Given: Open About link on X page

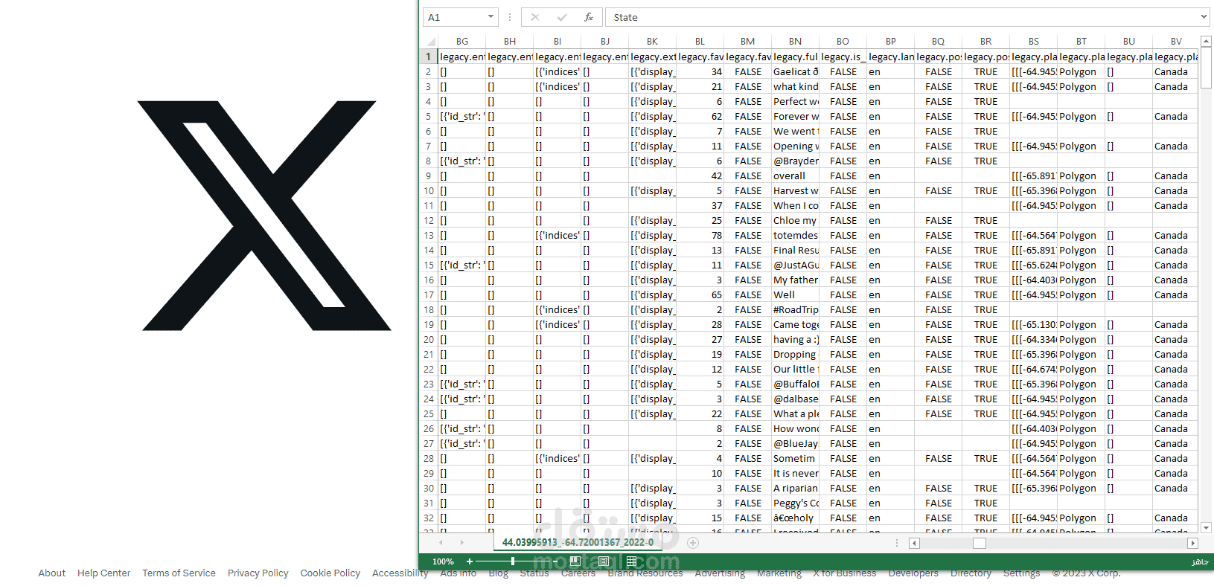Looking at the screenshot, I should point(52,573).
